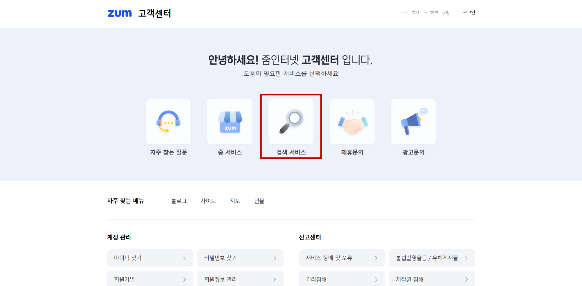Select the zum store 줌 서비스 icon
Image resolution: width=582 pixels, height=286 pixels.
(230, 122)
